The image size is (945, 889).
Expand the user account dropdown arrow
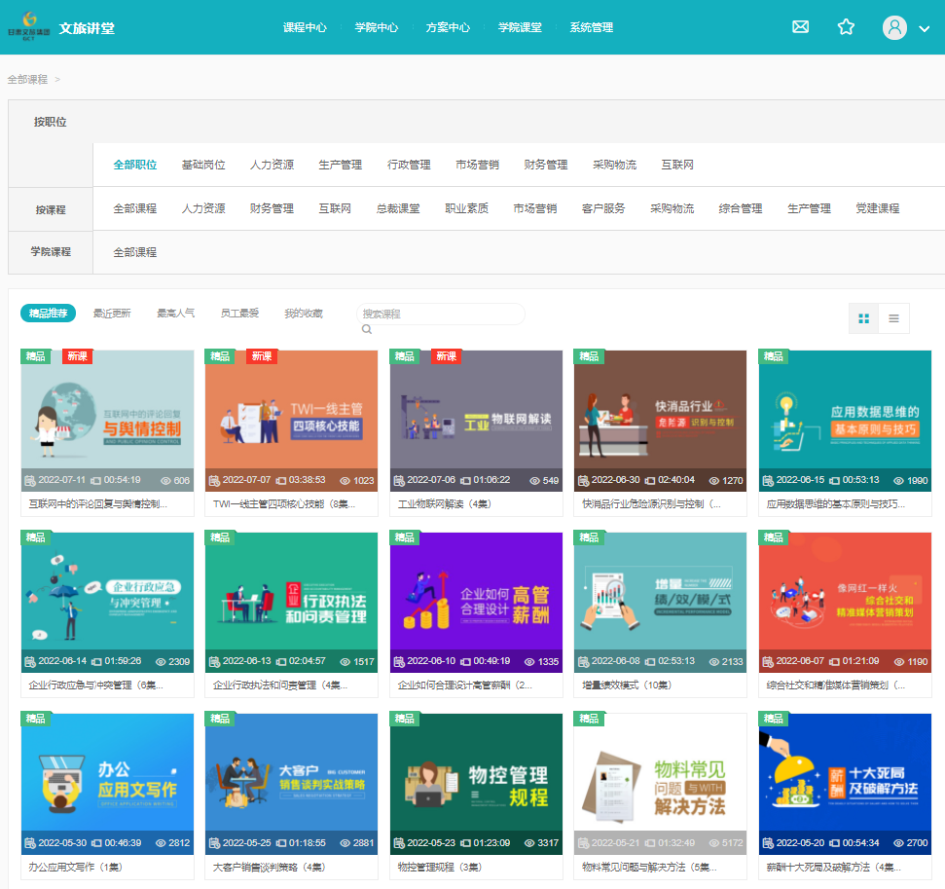(x=925, y=29)
